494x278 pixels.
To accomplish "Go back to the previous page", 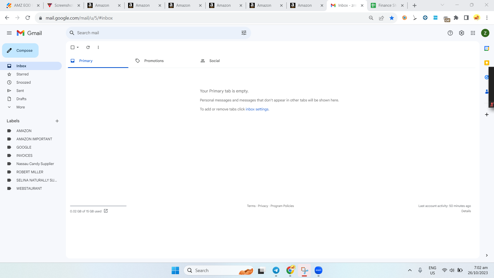I will [x=7, y=18].
